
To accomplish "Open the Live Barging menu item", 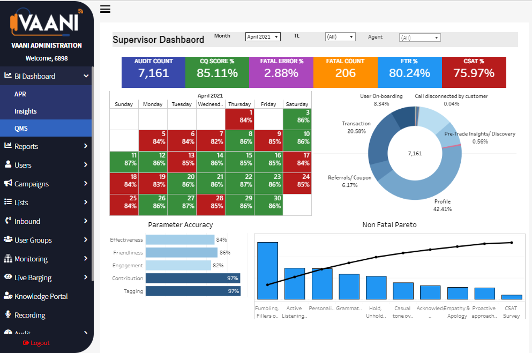I will tap(46, 277).
